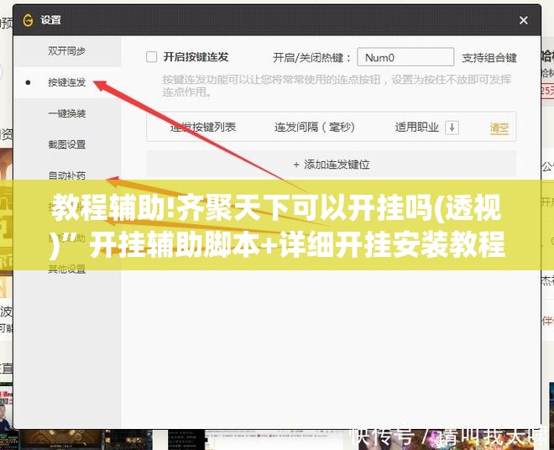The width and height of the screenshot is (554, 450).
Task: Click the 开启/关闭热键 label
Action: (x=311, y=57)
